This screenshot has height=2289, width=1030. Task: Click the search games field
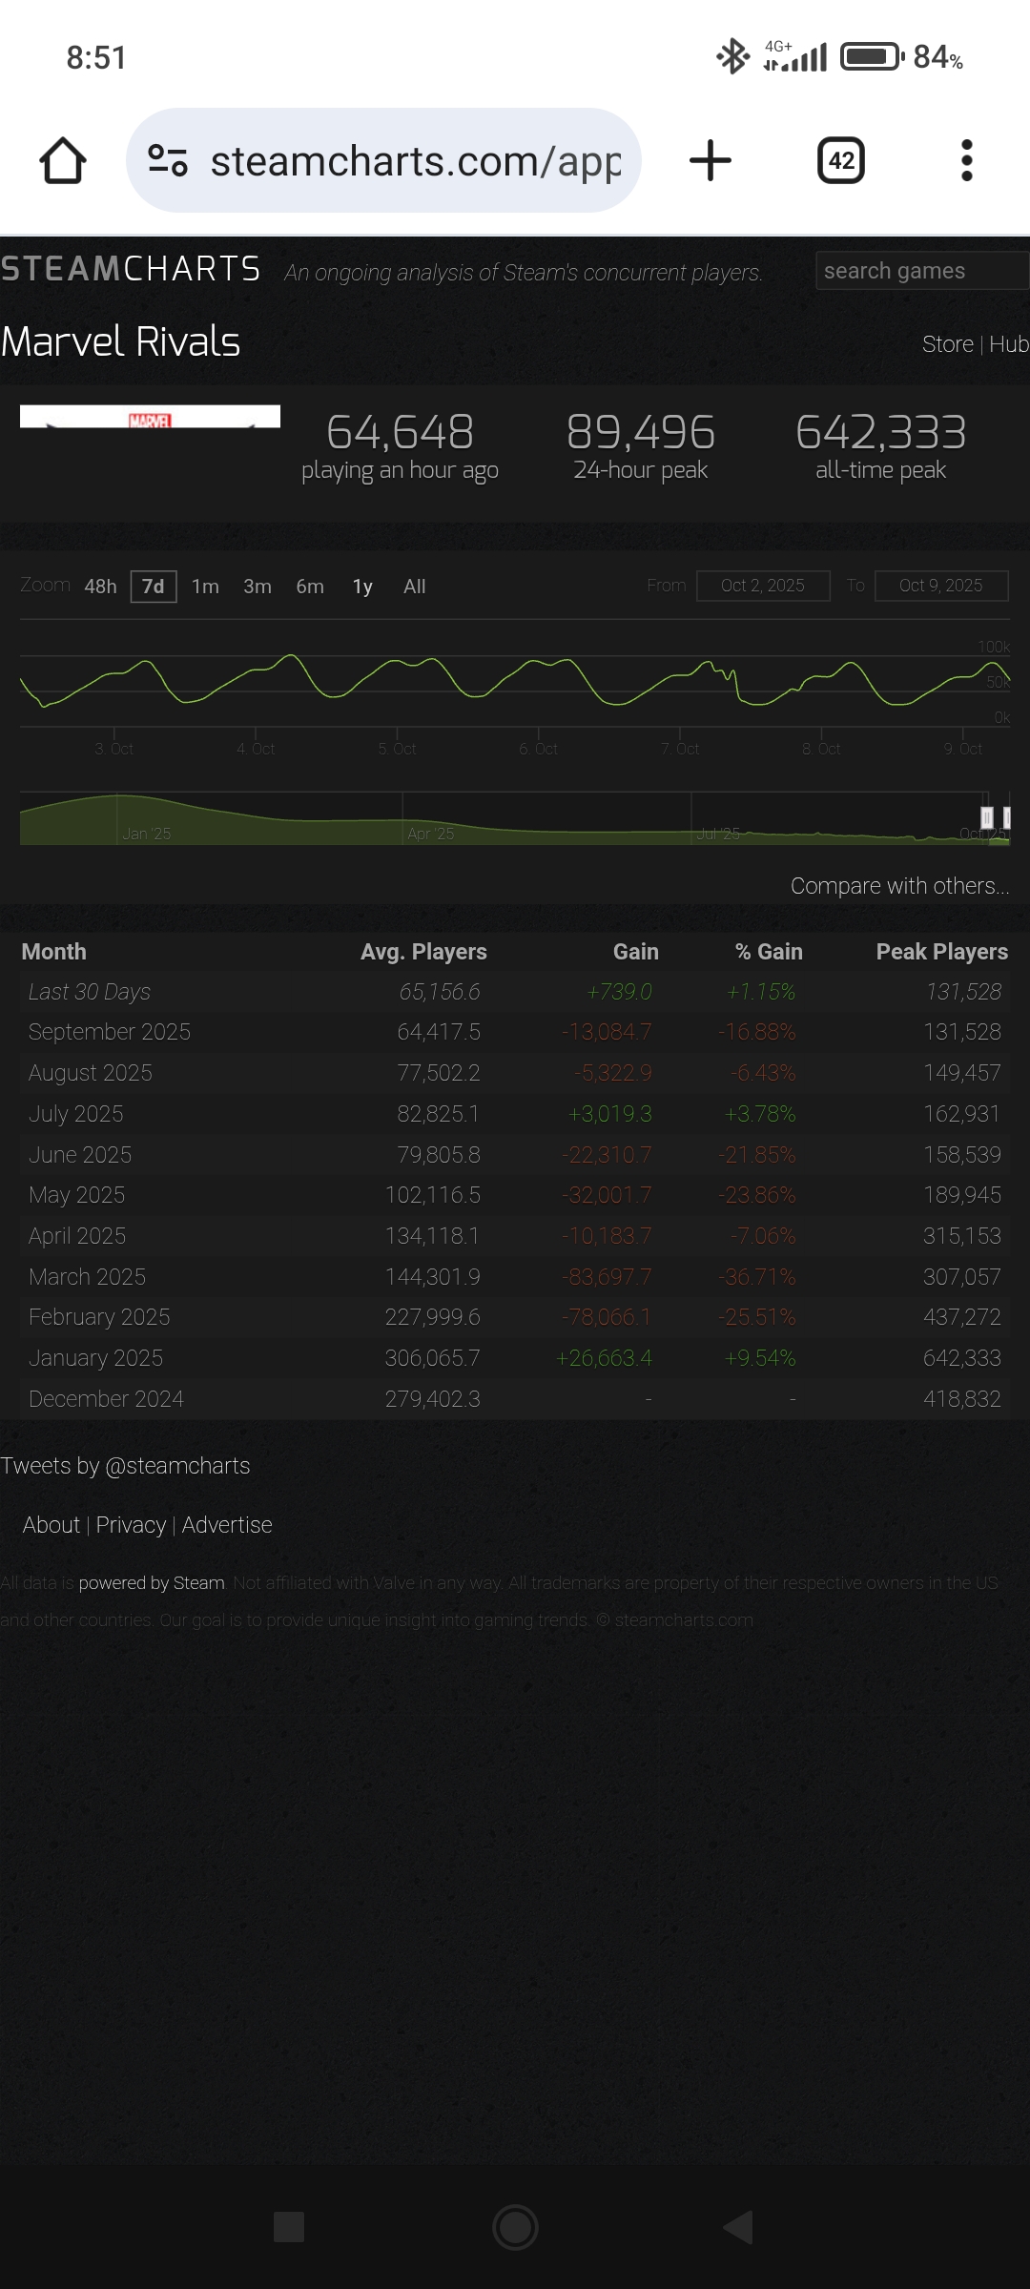pyautogui.click(x=922, y=271)
